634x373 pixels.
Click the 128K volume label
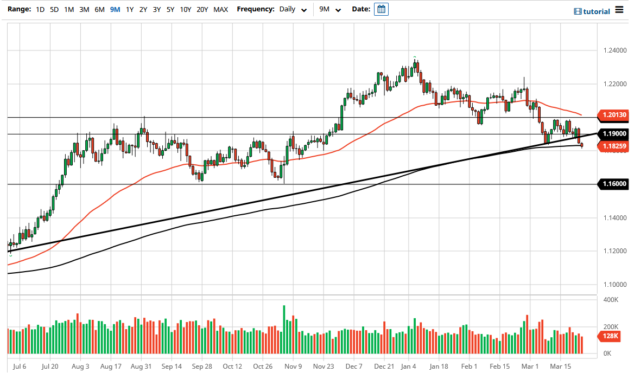click(609, 337)
